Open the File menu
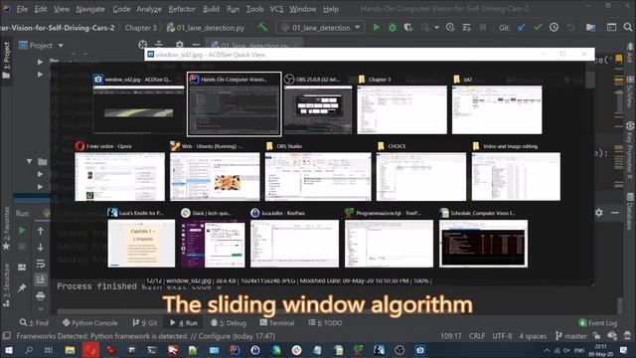The width and height of the screenshot is (636, 358). (x=22, y=9)
